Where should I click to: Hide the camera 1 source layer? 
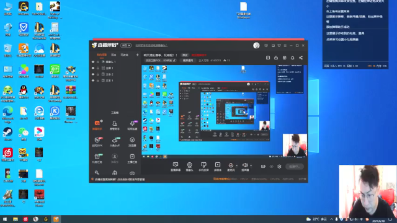(93, 62)
